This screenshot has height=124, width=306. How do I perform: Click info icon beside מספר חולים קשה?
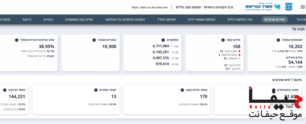coord(182,90)
